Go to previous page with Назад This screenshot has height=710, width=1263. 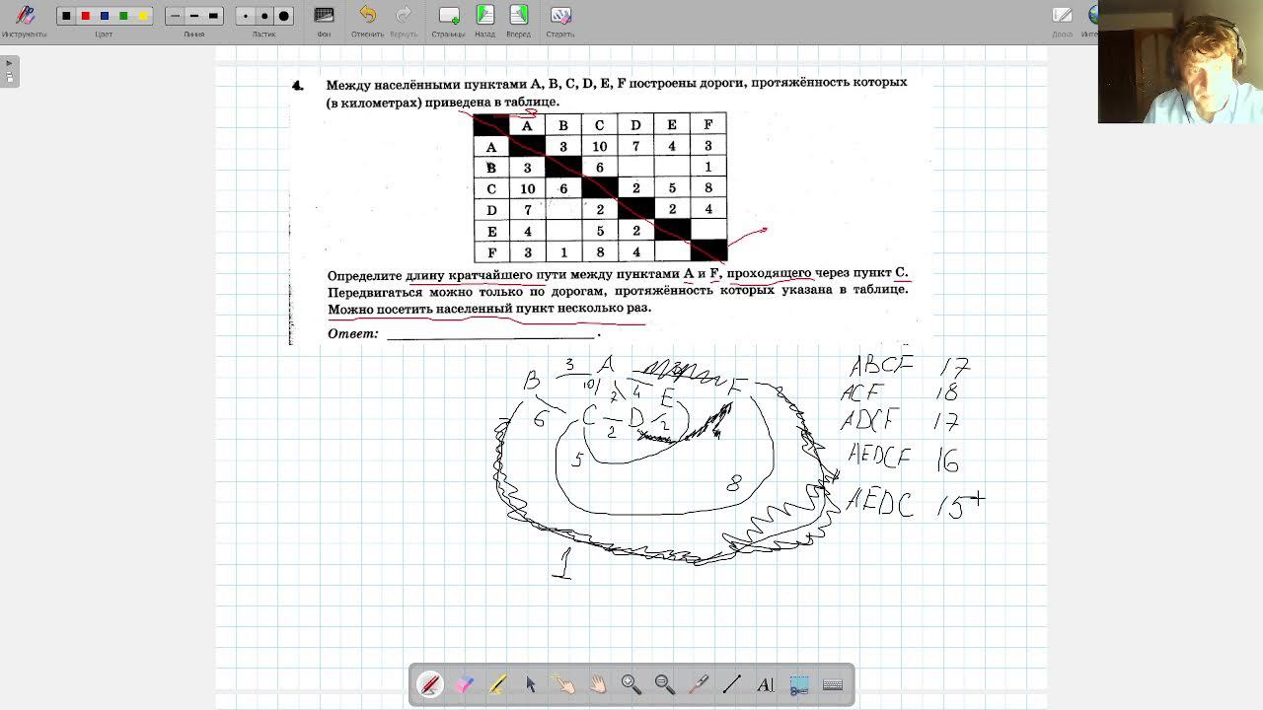484,20
